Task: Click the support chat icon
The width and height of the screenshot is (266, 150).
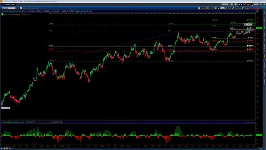Action: pyautogui.click(x=236, y=5)
